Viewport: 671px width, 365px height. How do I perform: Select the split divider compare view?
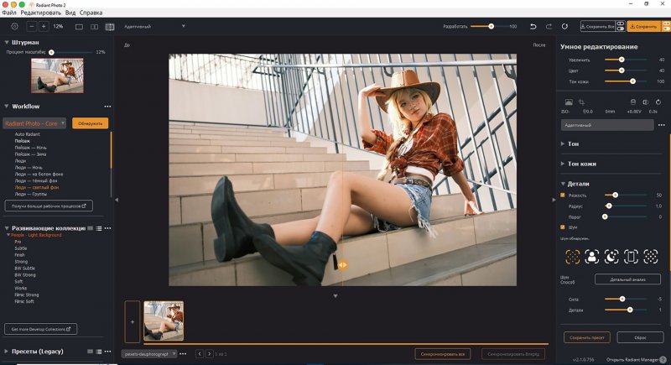point(110,27)
